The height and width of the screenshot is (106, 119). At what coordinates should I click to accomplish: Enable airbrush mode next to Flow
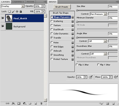tap(116, 77)
